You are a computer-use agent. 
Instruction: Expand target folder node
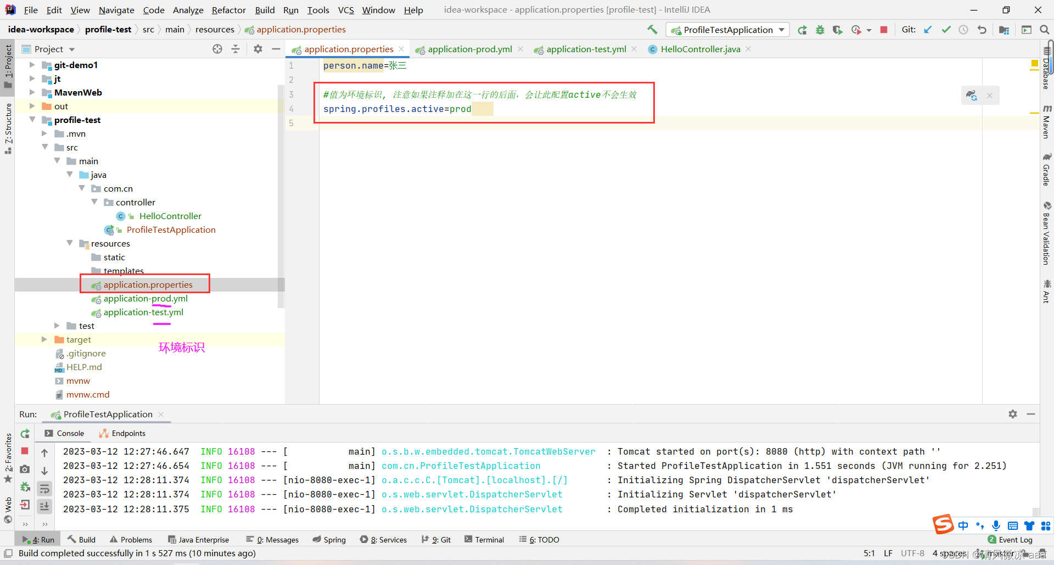[44, 339]
